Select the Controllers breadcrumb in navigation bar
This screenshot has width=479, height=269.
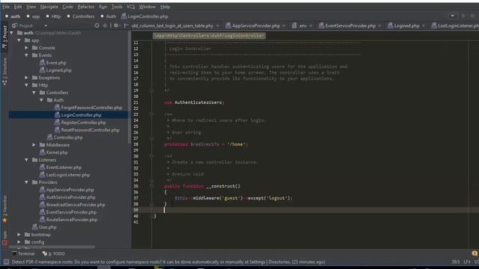tap(81, 16)
